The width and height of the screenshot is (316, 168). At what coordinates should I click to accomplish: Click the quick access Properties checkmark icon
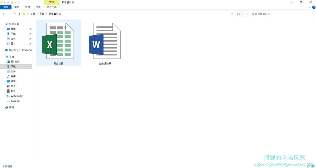point(8,2)
